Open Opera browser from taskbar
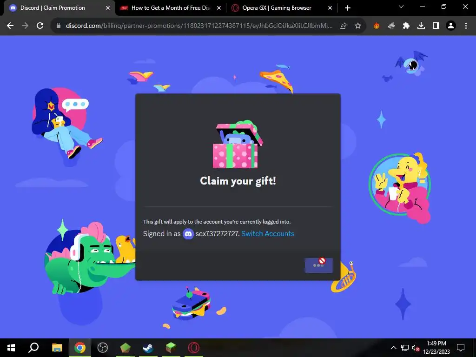Viewport: 476px width, 357px height. (x=194, y=348)
